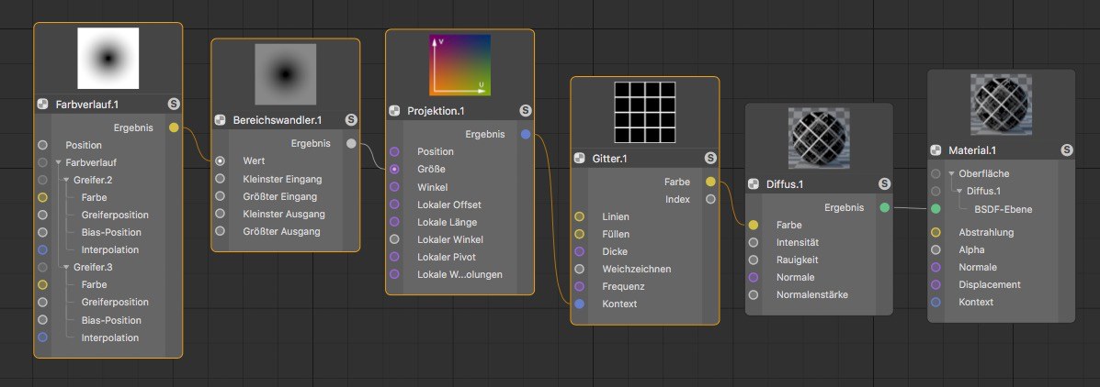This screenshot has width=1100, height=387.
Task: Click the node type icon beside Material.1 title
Action: (x=936, y=149)
